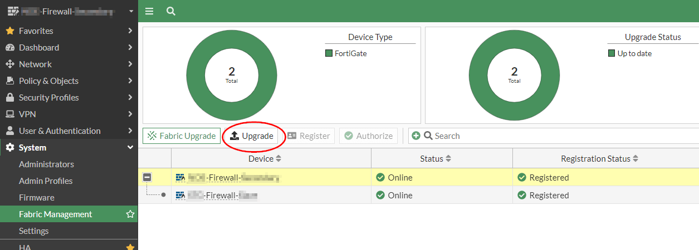Expand the Favorites menu
The height and width of the screenshot is (250, 699).
tap(69, 31)
